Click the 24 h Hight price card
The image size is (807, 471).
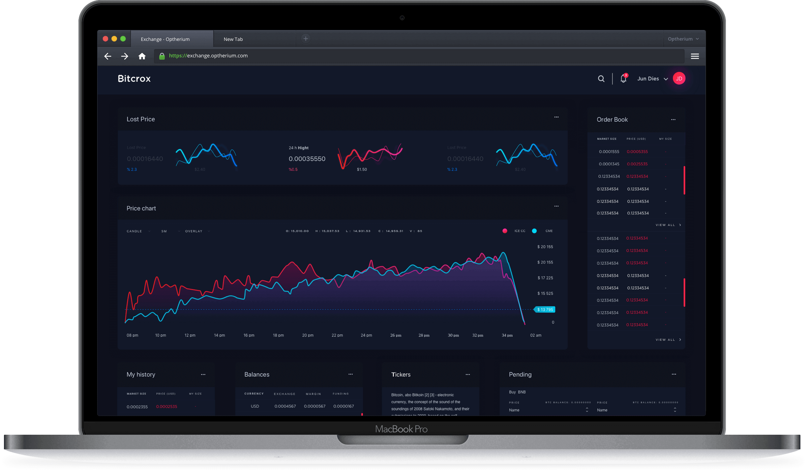(x=345, y=158)
